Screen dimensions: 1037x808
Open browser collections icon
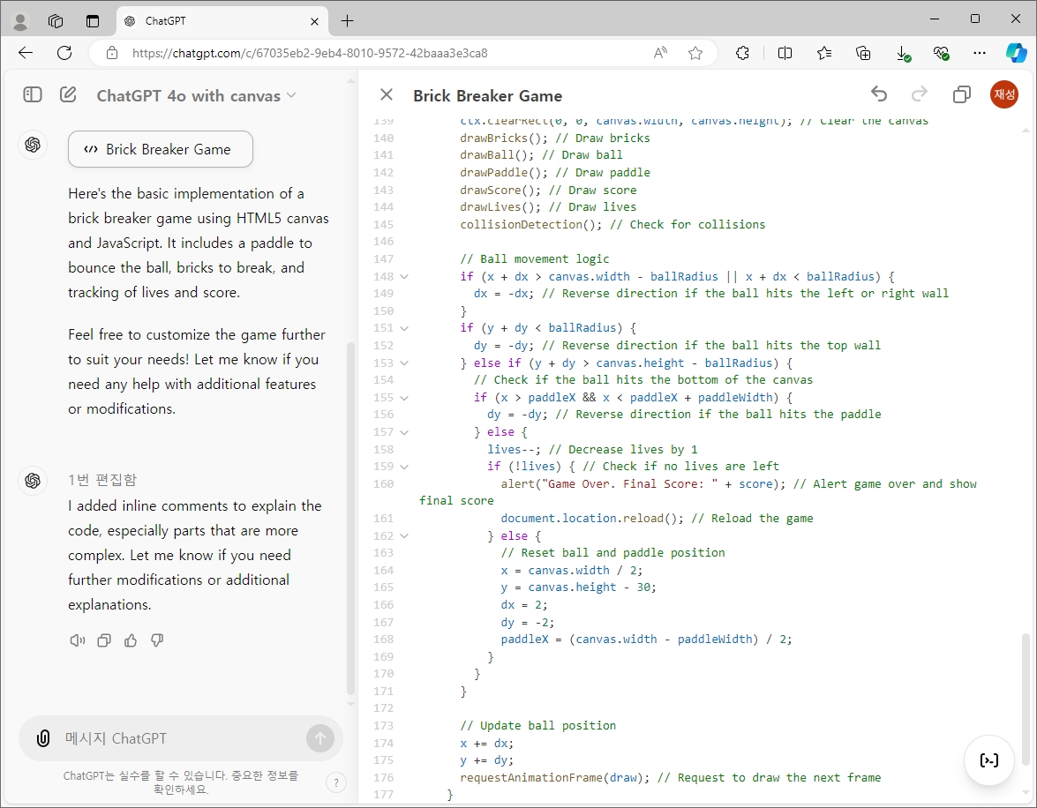click(863, 53)
